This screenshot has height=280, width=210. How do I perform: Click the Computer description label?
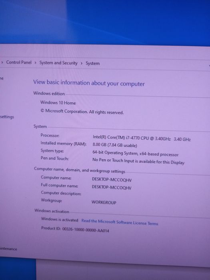click(x=61, y=193)
